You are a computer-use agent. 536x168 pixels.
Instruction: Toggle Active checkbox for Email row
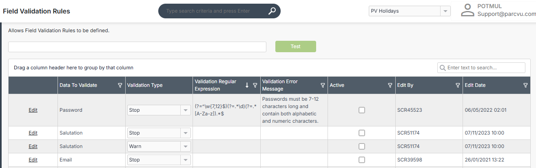coord(362,160)
